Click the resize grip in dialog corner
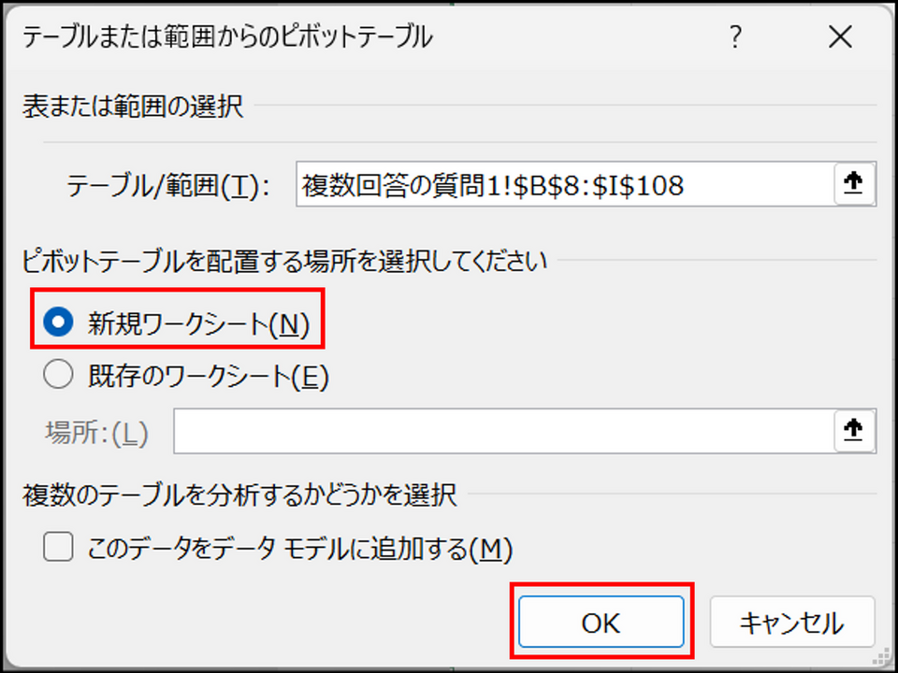The image size is (898, 673). [x=885, y=659]
